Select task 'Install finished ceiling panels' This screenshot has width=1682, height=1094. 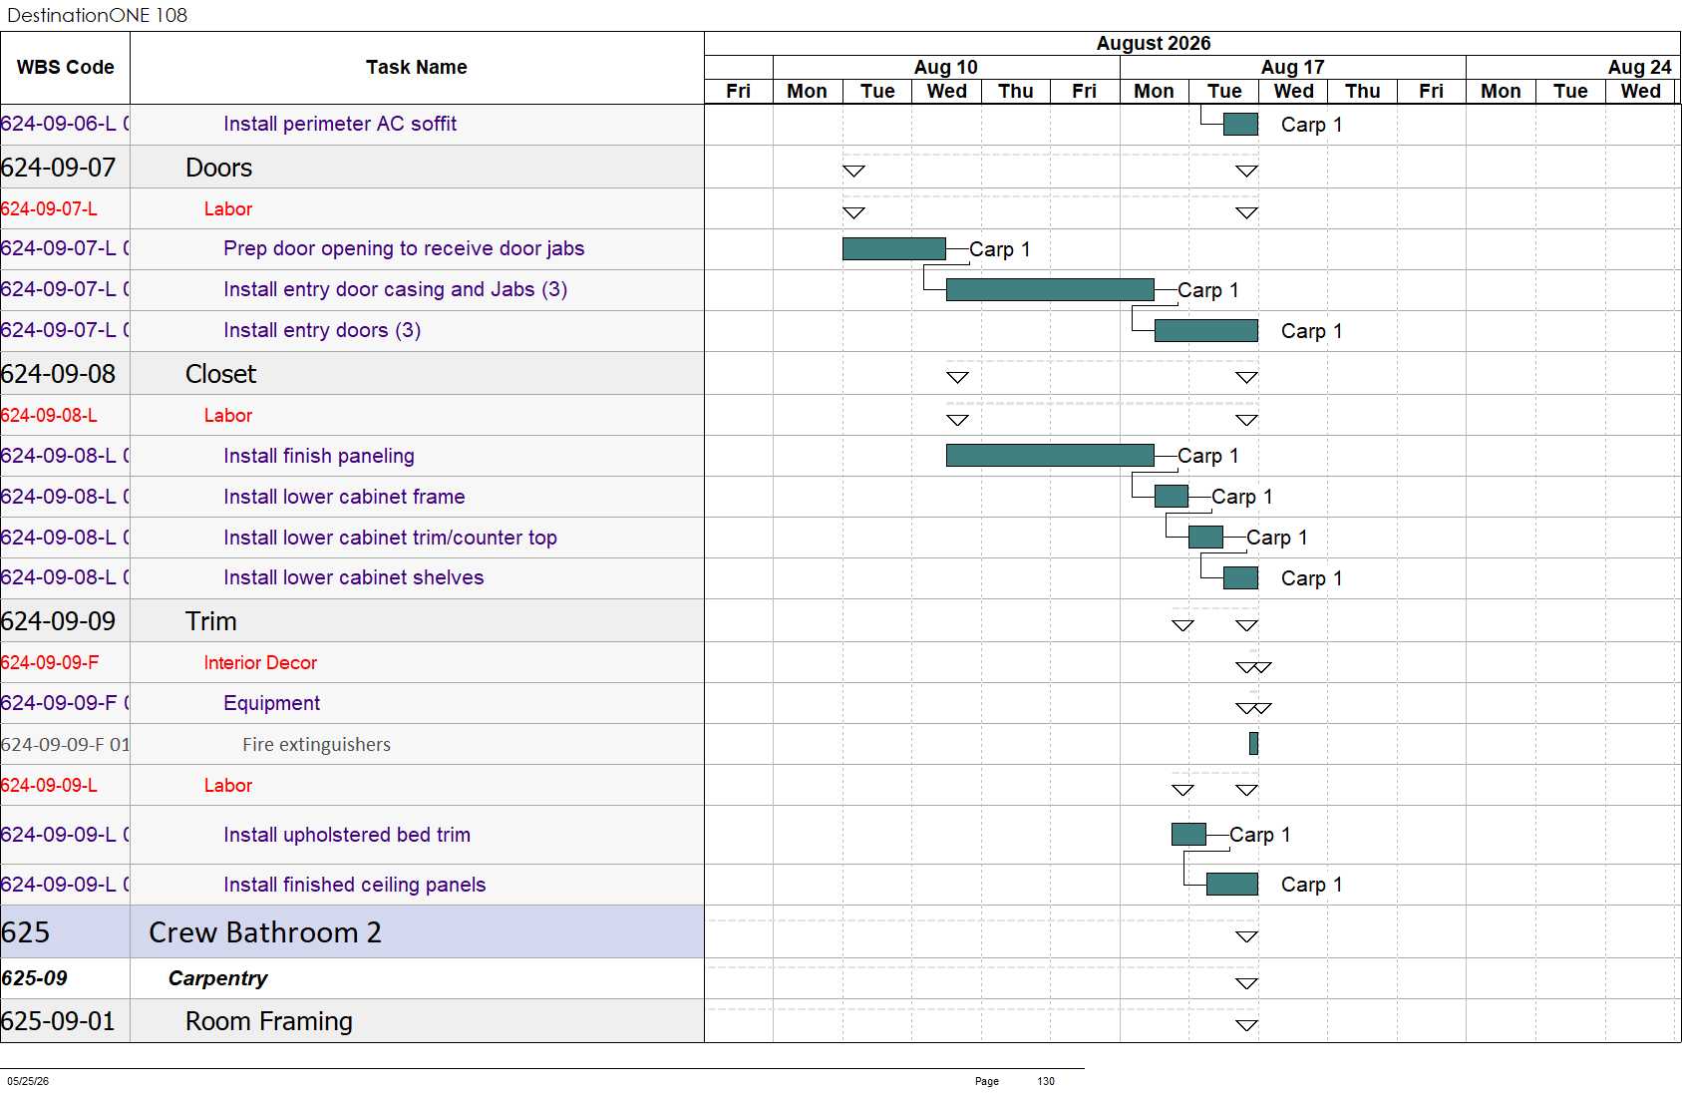point(355,885)
